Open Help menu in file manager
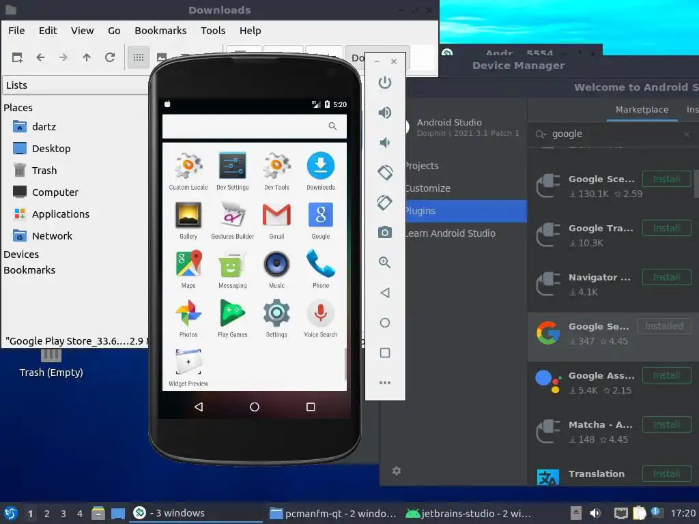Screen dimensions: 699x524 [x=250, y=31]
